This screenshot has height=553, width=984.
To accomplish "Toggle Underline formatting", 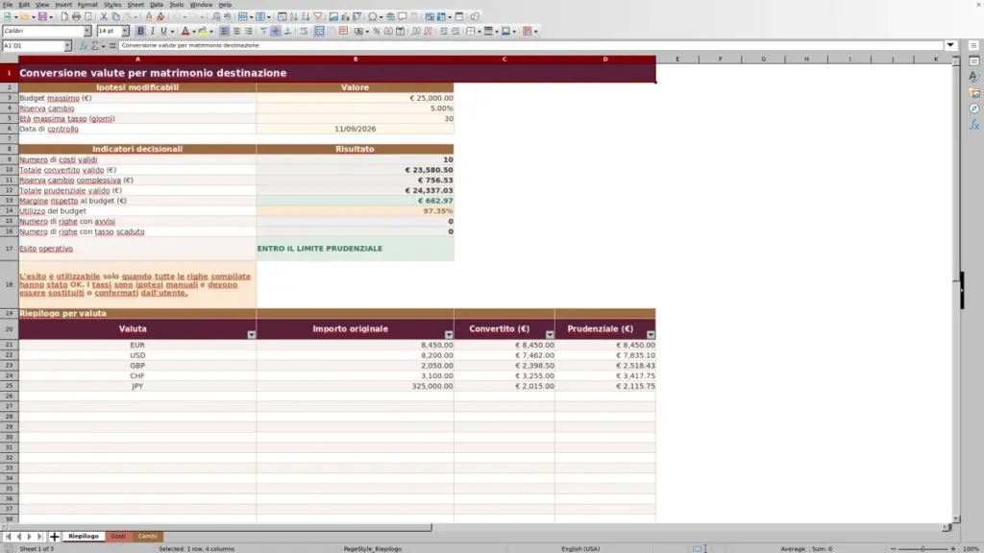I will (x=163, y=31).
